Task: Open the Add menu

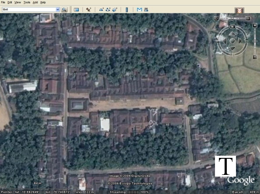Action: point(35,3)
